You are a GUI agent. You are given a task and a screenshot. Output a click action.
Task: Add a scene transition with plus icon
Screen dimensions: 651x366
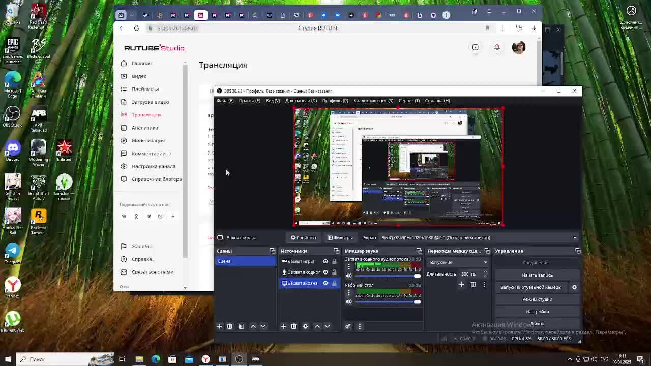point(461,285)
